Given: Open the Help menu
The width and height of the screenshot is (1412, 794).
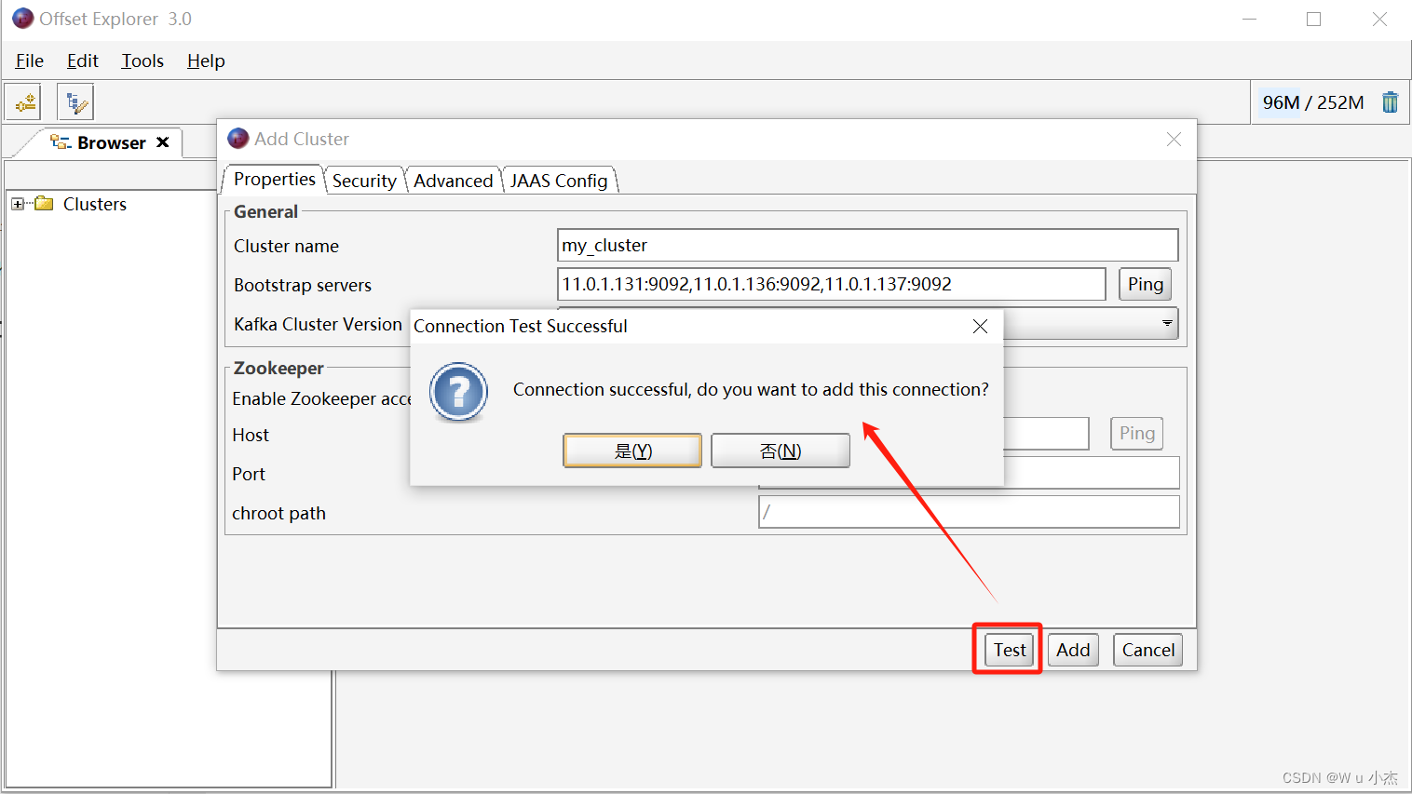Looking at the screenshot, I should (206, 61).
